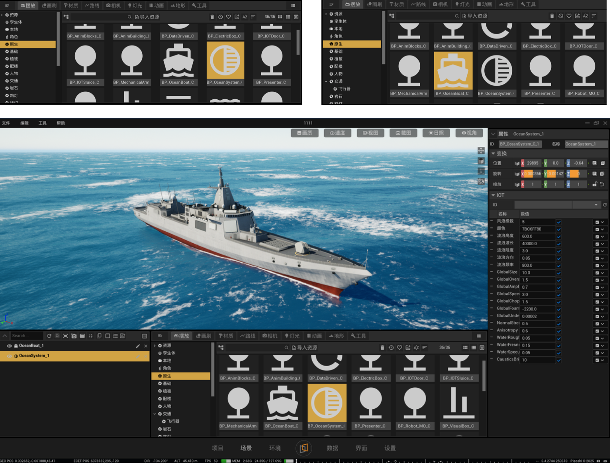Click 导入资源 in the main asset browser
Viewport: 611px width, 465px height.
click(305, 348)
